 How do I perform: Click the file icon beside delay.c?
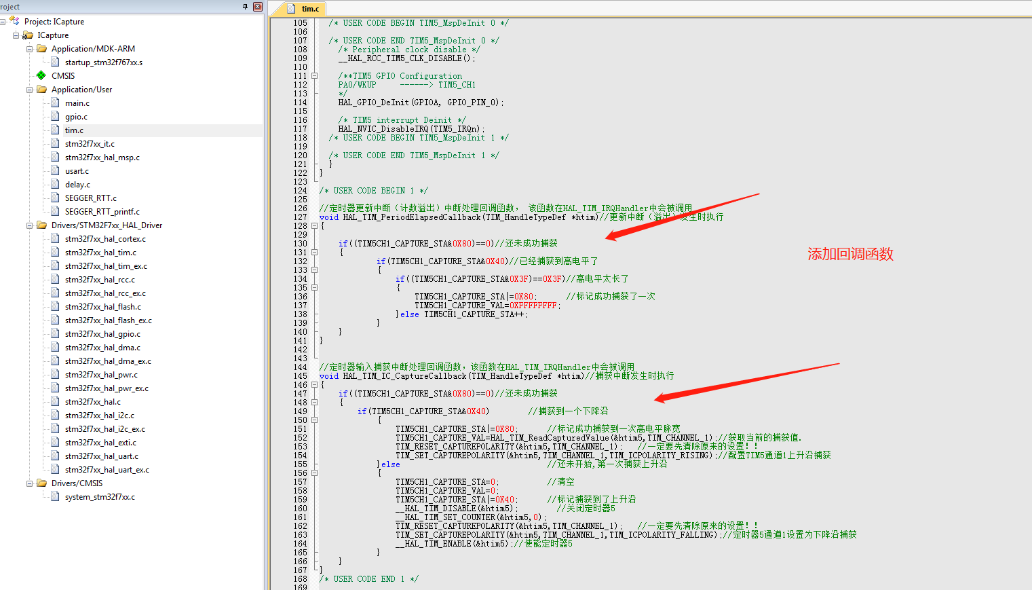(x=55, y=184)
